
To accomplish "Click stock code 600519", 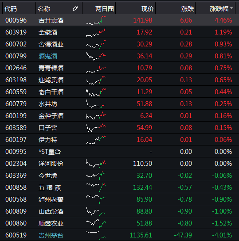I will tap(16, 235).
